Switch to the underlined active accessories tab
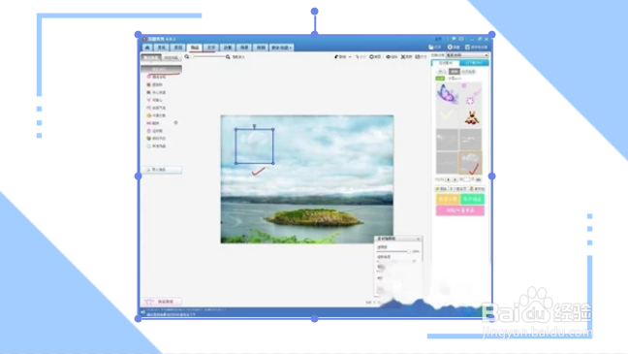 pos(195,48)
